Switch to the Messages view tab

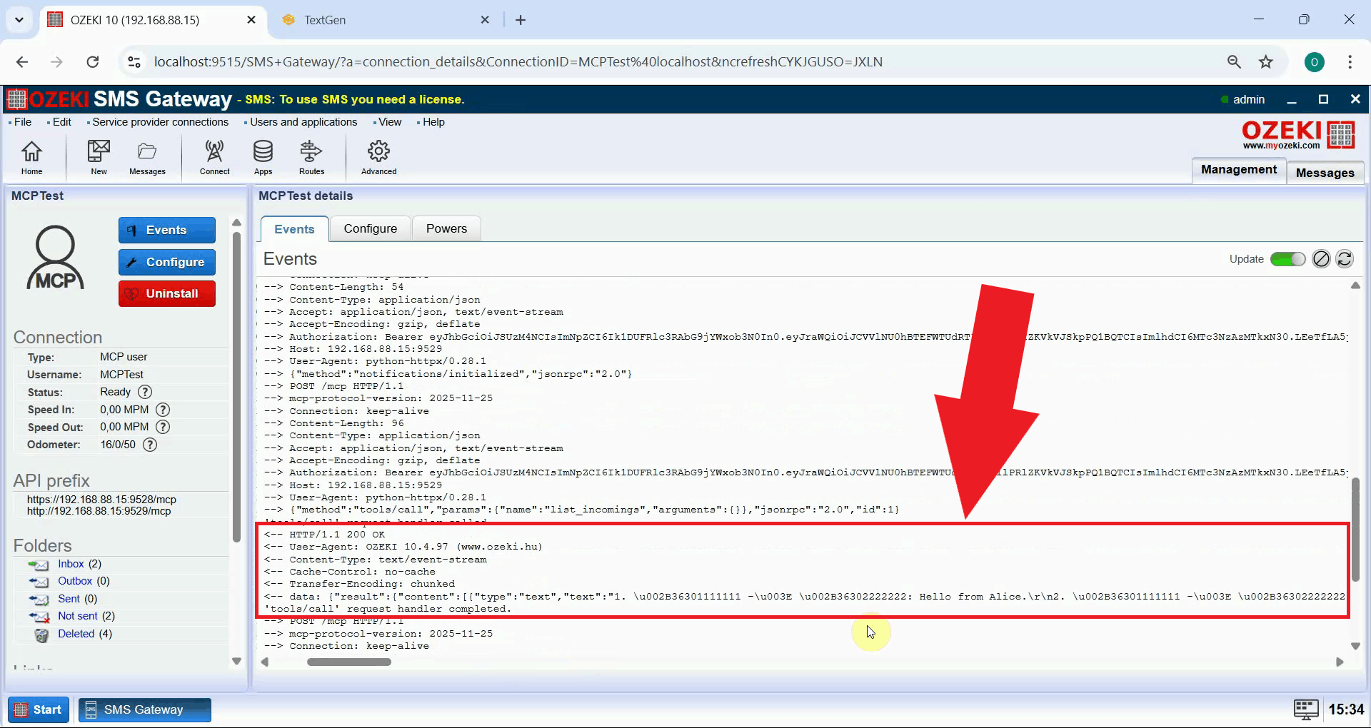1325,173
